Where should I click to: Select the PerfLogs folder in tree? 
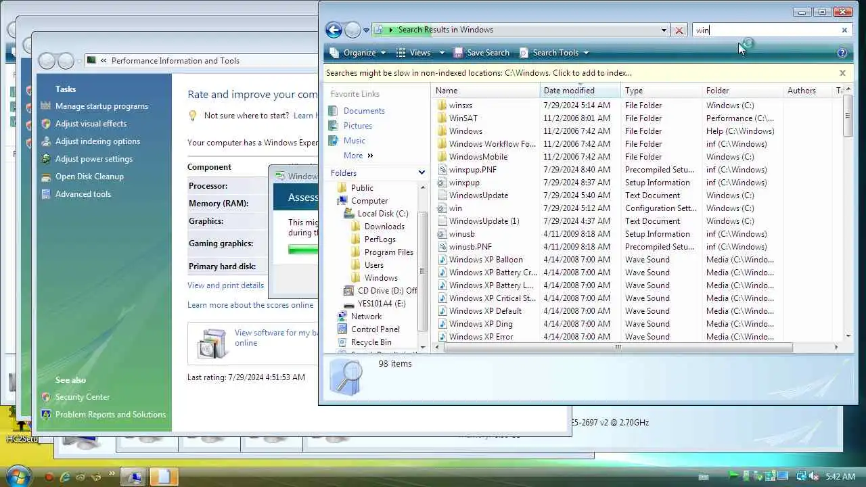point(380,239)
